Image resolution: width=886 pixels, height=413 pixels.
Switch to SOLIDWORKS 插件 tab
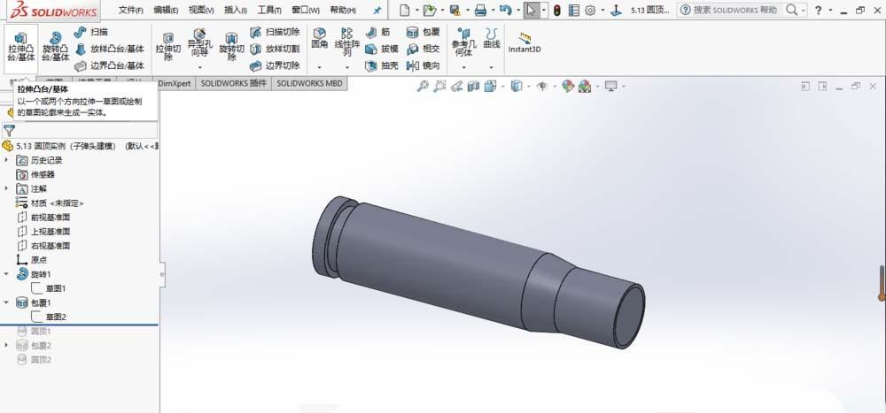coord(233,83)
